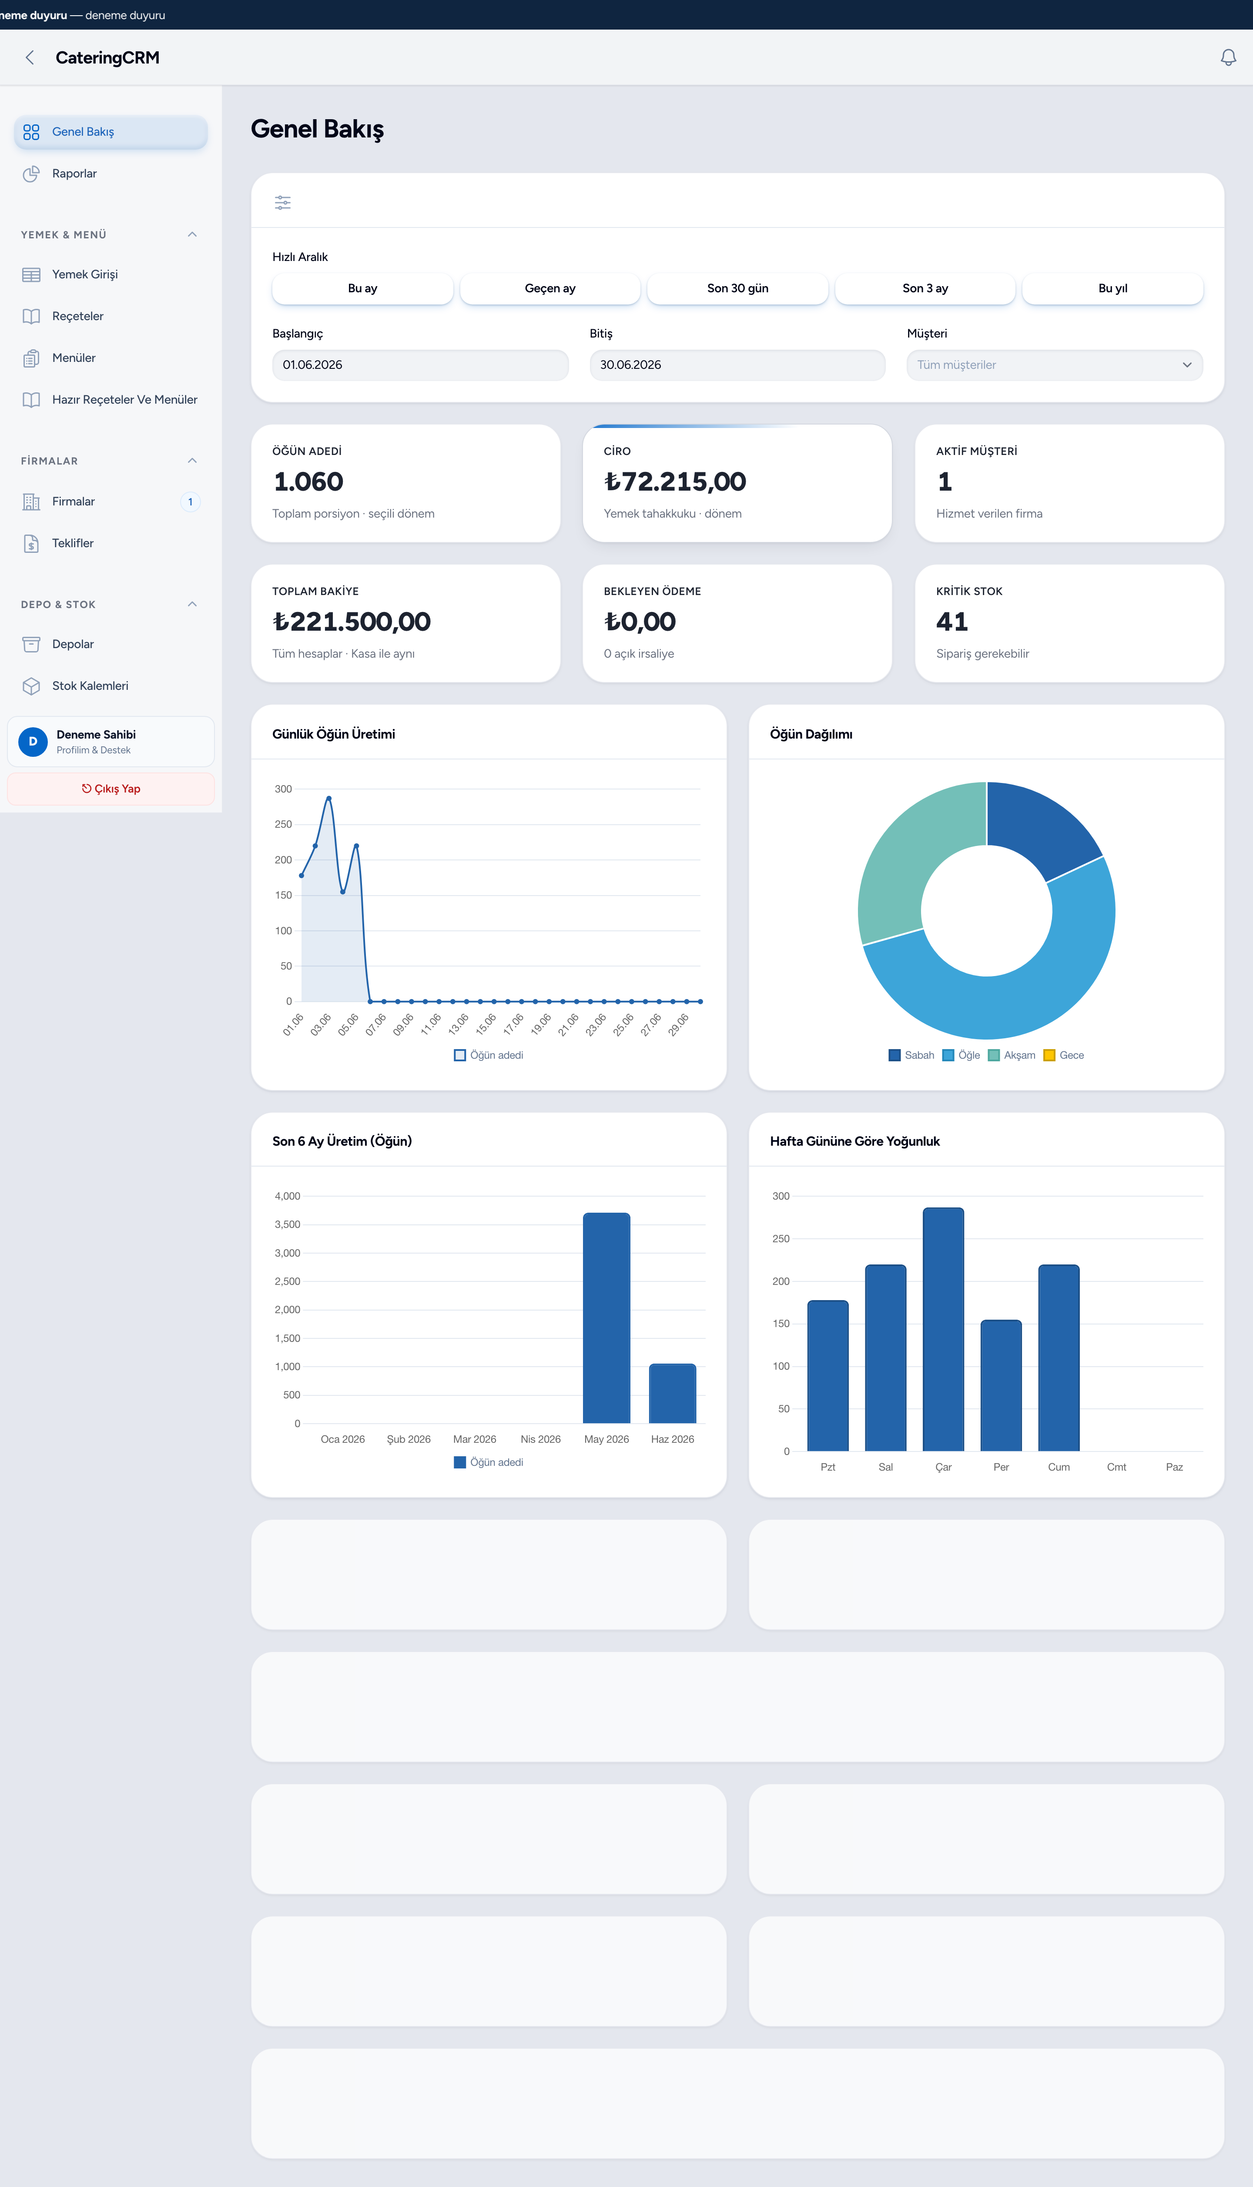
Task: Collapse the Depo & Stok section
Action: pos(193,605)
